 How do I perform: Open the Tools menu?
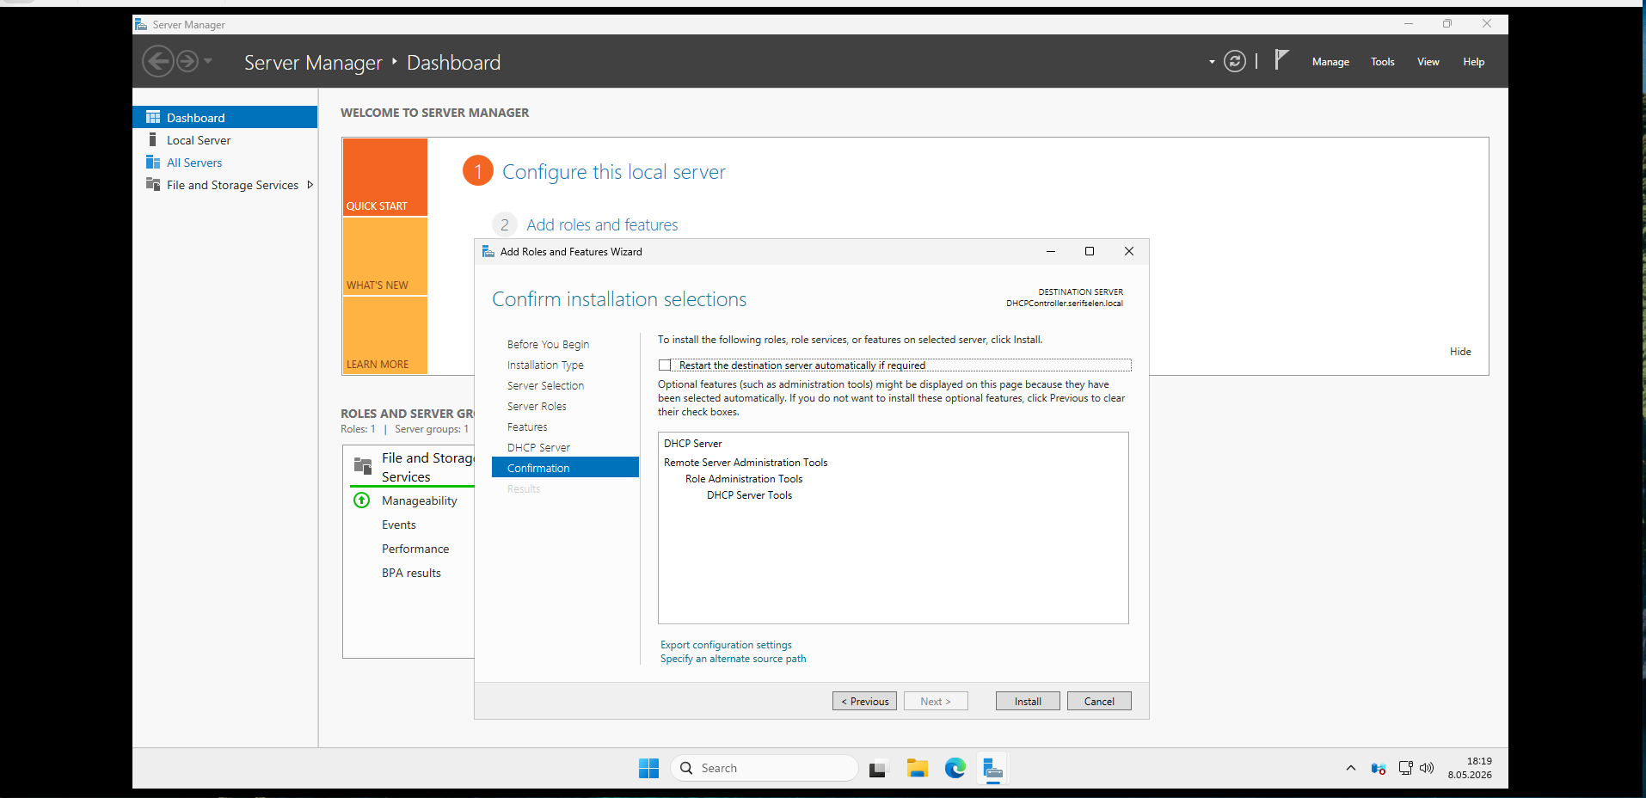point(1383,62)
